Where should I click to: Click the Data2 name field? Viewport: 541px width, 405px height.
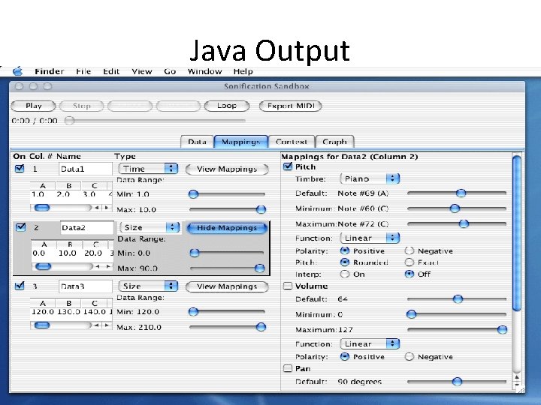(87, 228)
